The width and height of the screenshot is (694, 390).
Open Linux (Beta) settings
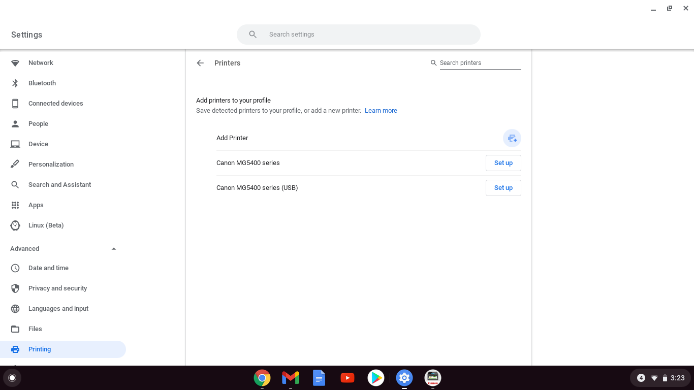click(x=46, y=225)
